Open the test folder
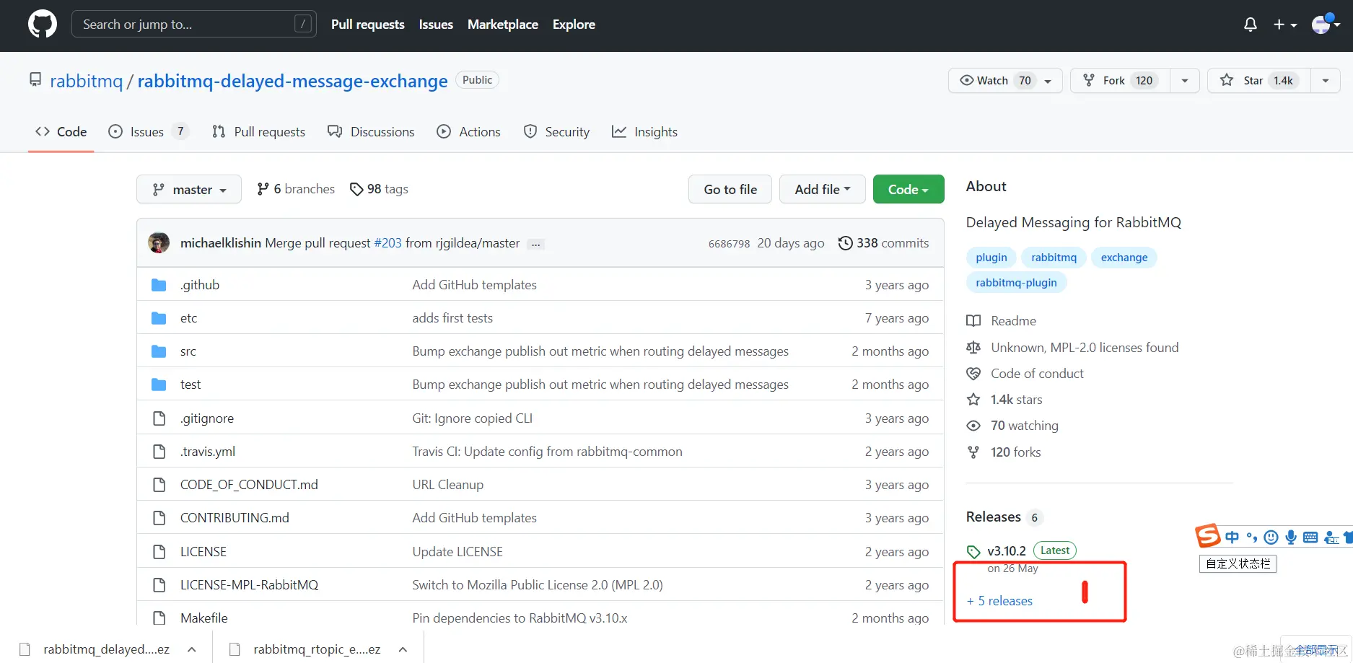Screen dimensions: 1353x663 pyautogui.click(x=191, y=385)
